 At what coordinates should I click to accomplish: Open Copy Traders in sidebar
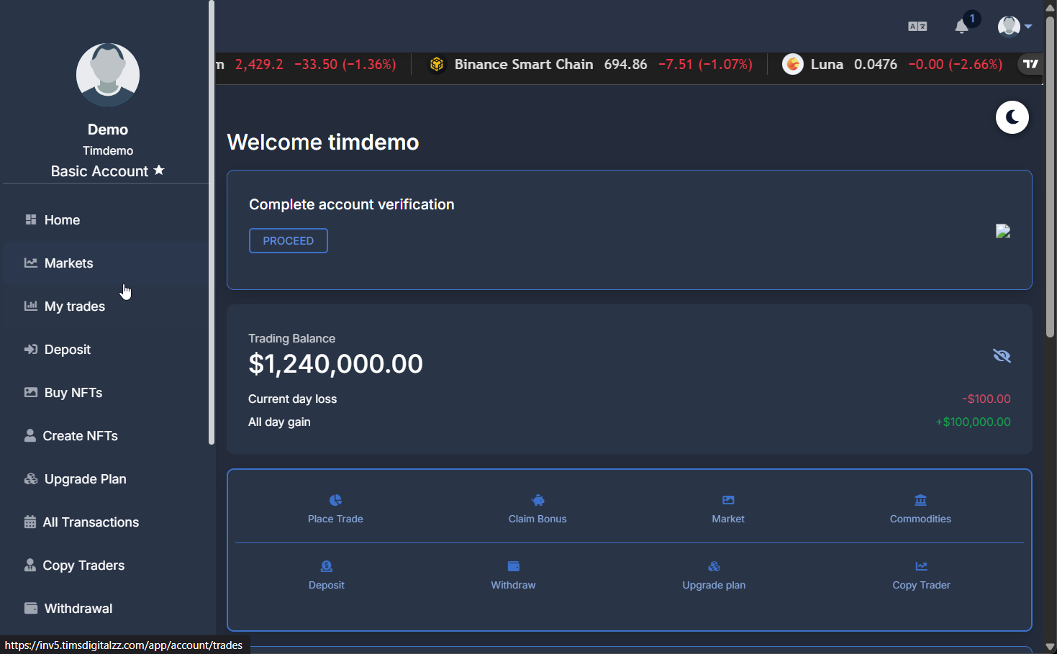[106, 566]
